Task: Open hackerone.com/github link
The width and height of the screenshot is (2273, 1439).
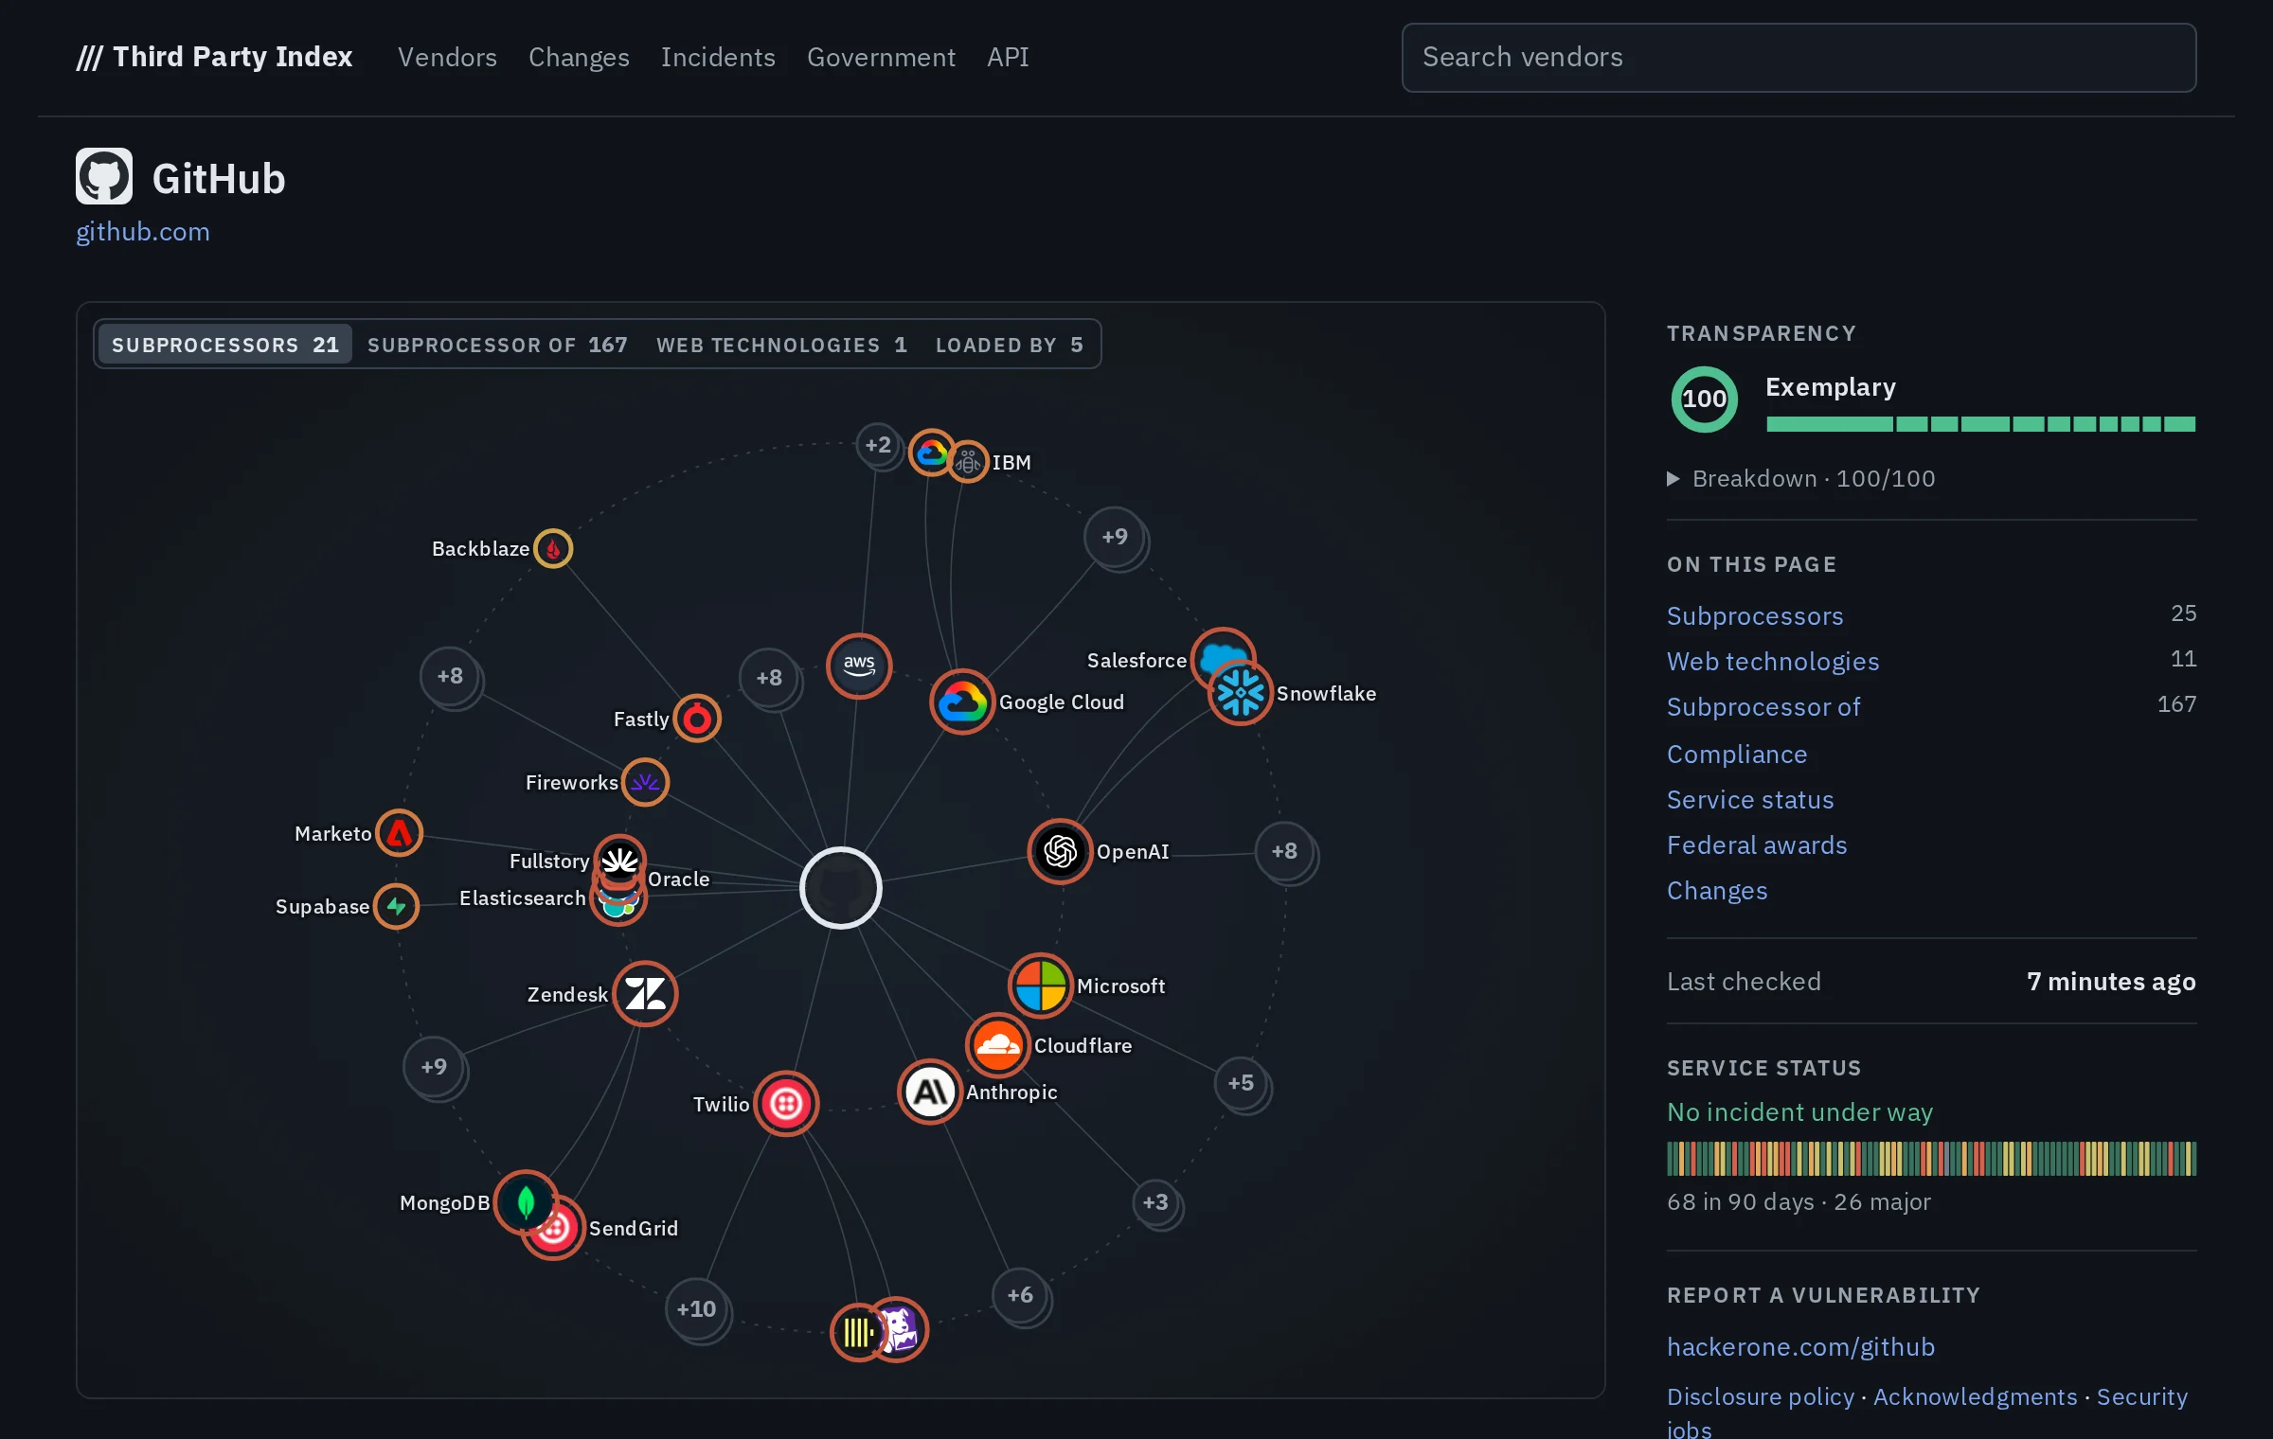Action: click(x=1800, y=1347)
